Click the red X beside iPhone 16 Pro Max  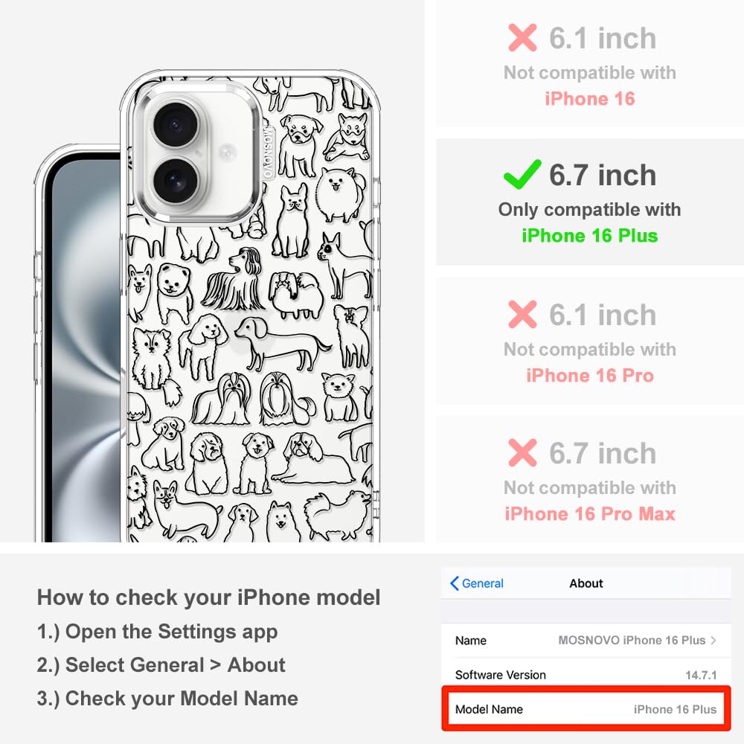coord(522,452)
